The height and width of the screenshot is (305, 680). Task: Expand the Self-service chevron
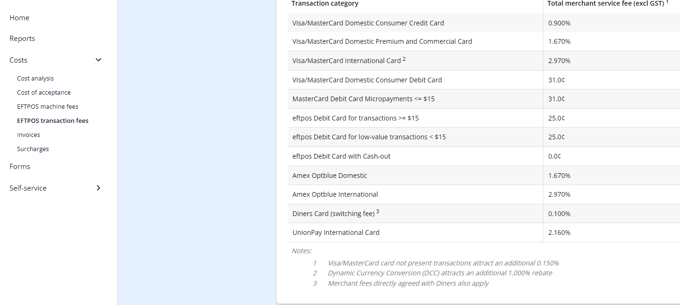click(98, 188)
